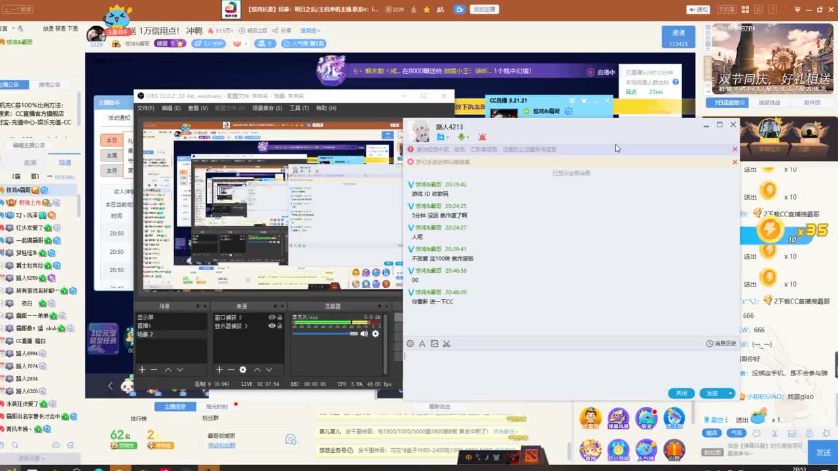This screenshot has height=471, width=838.
Task: Select 本日 tab in 主播助手 panel
Action: 112,140
